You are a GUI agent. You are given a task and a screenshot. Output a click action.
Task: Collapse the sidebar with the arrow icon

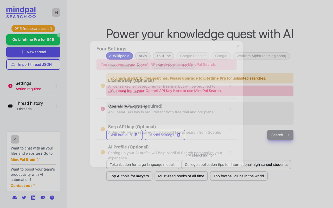click(56, 12)
